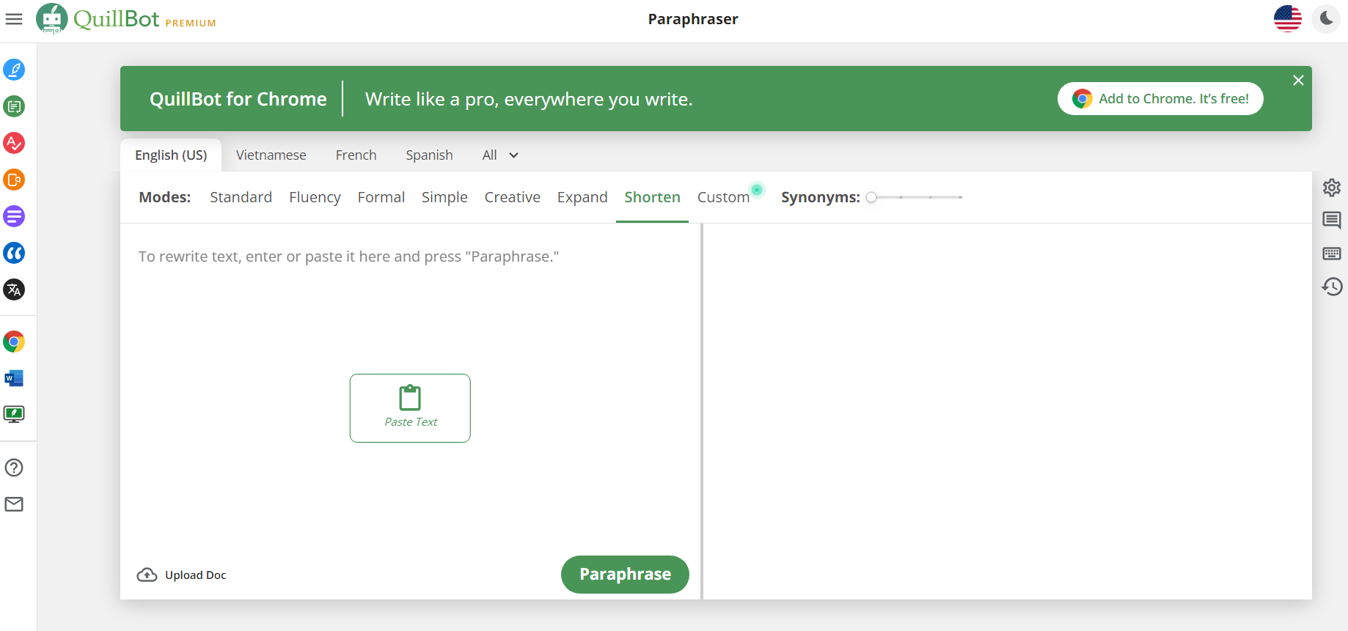Open the settings gear icon

[x=1332, y=188]
